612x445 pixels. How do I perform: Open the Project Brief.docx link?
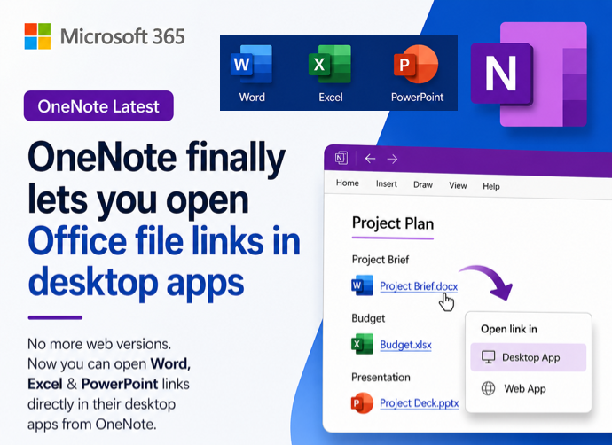coord(419,286)
